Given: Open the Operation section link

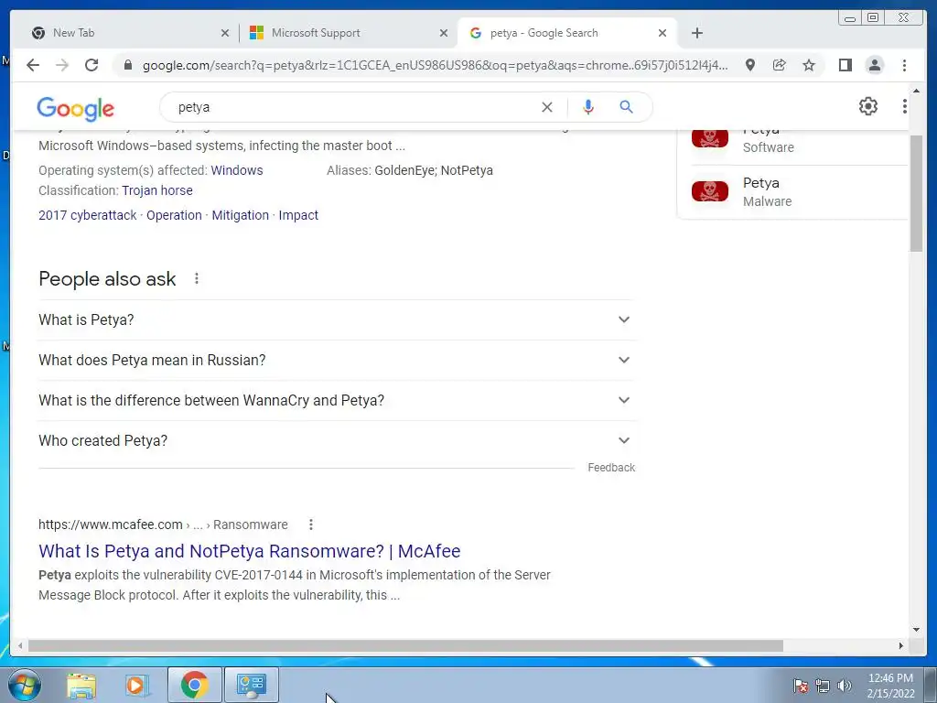Looking at the screenshot, I should click(174, 215).
